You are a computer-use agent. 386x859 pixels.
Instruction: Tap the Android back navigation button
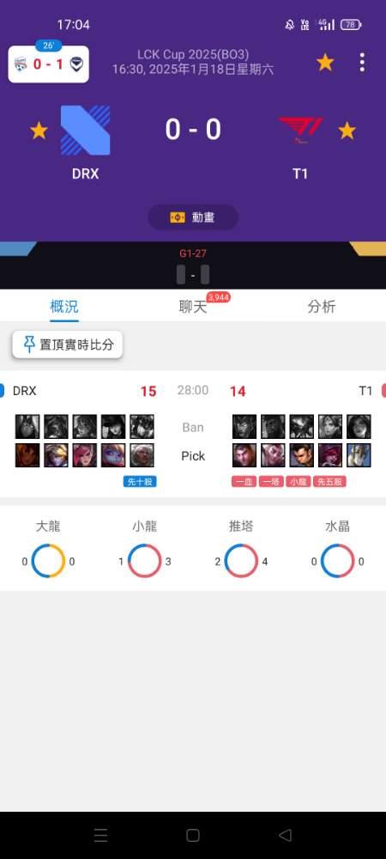click(285, 835)
